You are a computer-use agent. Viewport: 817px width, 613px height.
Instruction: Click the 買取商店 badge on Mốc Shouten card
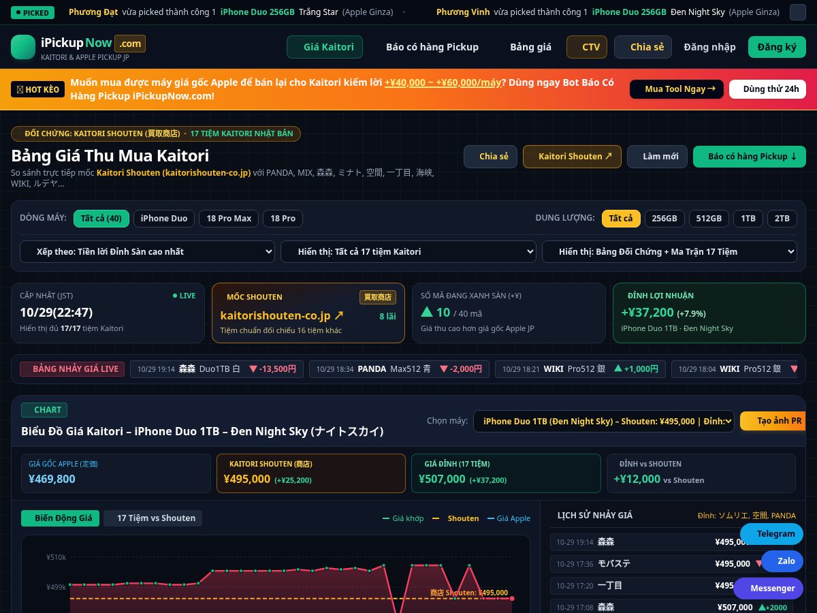pos(378,297)
